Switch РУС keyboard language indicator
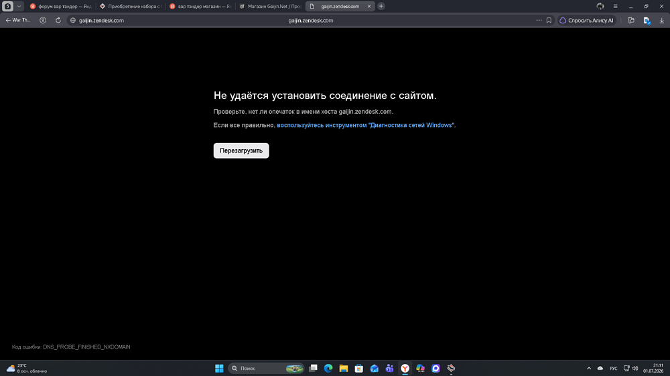Viewport: 670px width, 376px height. point(613,369)
